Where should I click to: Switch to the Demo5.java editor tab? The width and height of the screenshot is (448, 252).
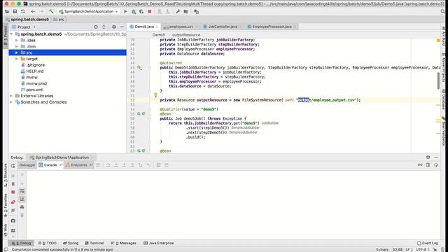[144, 27]
